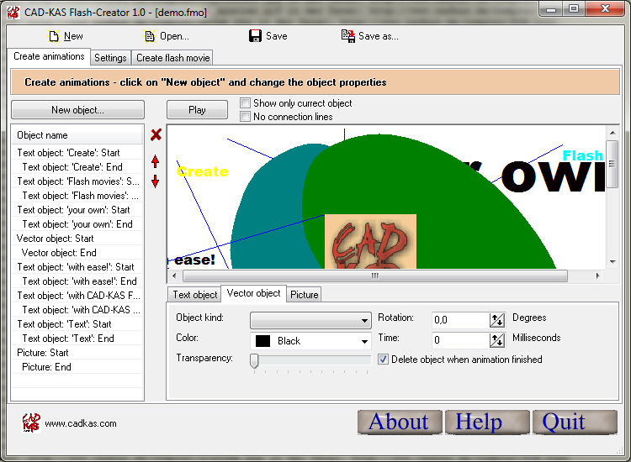Move object up with red up arrow
The image size is (631, 462).
[156, 161]
